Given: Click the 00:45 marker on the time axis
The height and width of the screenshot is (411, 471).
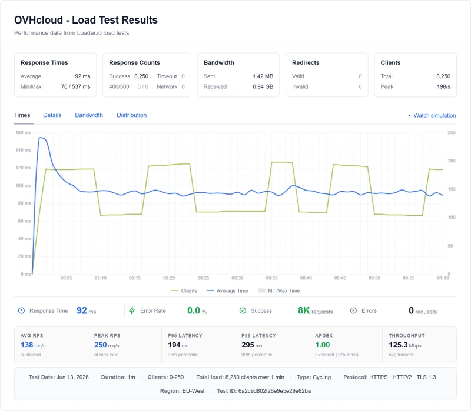Looking at the screenshot, I should click(340, 278).
